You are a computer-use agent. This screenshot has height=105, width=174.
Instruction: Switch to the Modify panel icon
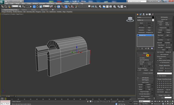click(141, 14)
